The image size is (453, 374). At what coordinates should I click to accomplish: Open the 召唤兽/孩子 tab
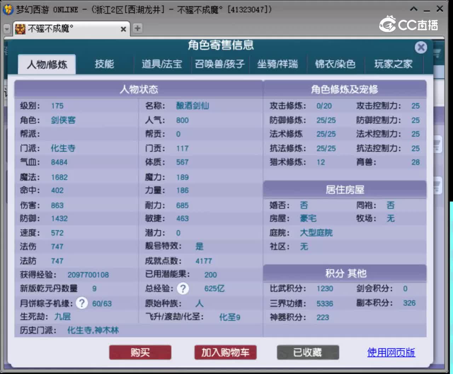click(219, 64)
